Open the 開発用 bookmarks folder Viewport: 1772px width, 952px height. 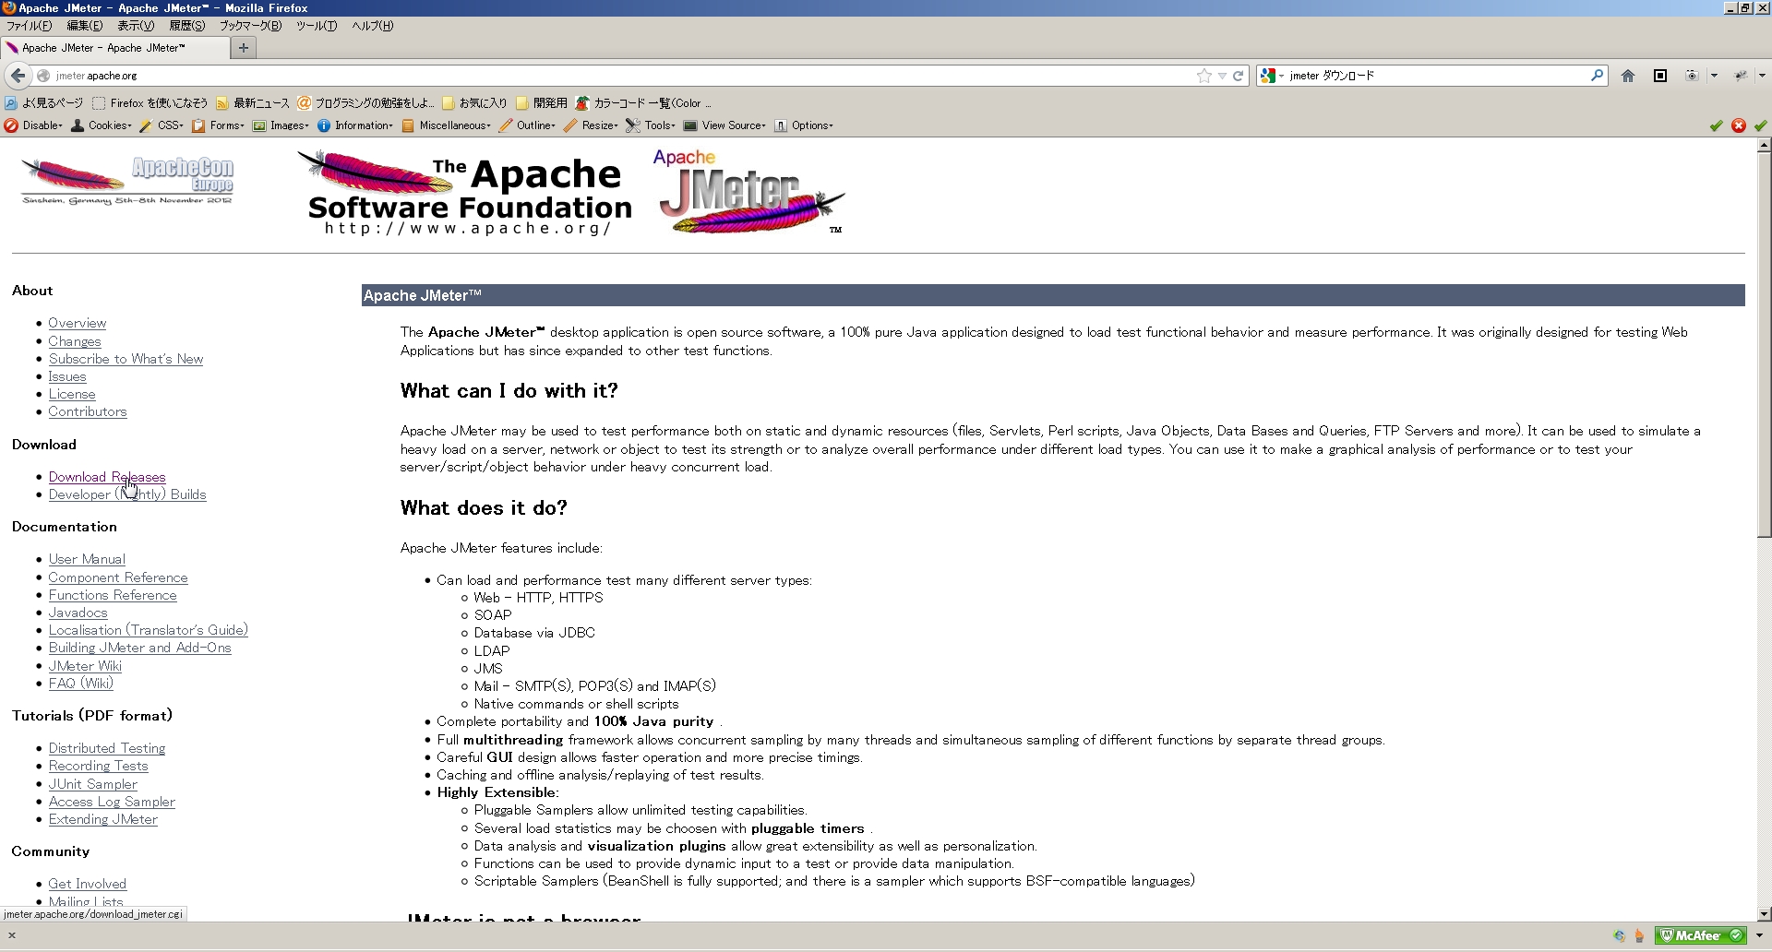click(x=542, y=103)
